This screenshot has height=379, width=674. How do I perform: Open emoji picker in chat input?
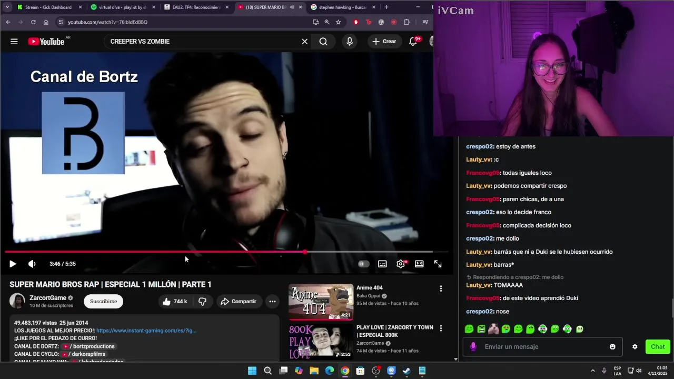[x=612, y=347]
